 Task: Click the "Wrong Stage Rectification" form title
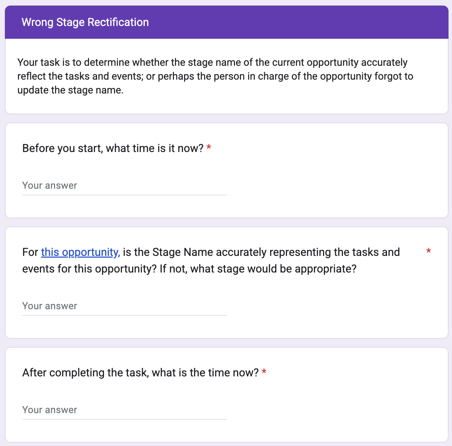click(85, 22)
